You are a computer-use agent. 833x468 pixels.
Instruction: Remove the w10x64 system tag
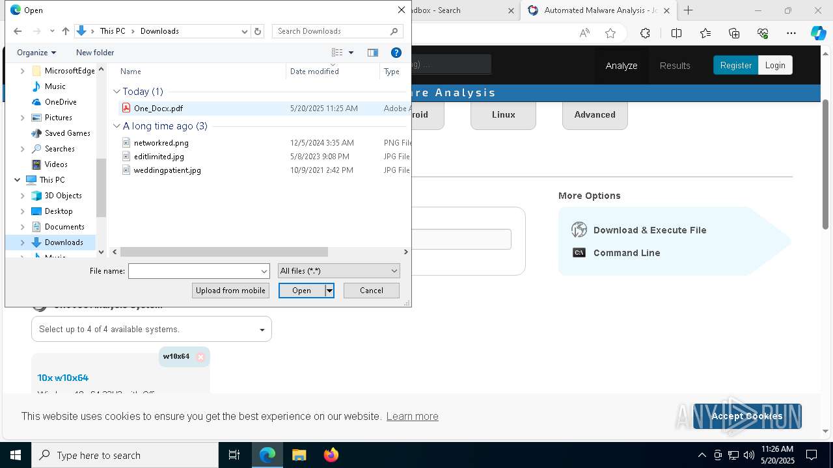tap(200, 357)
